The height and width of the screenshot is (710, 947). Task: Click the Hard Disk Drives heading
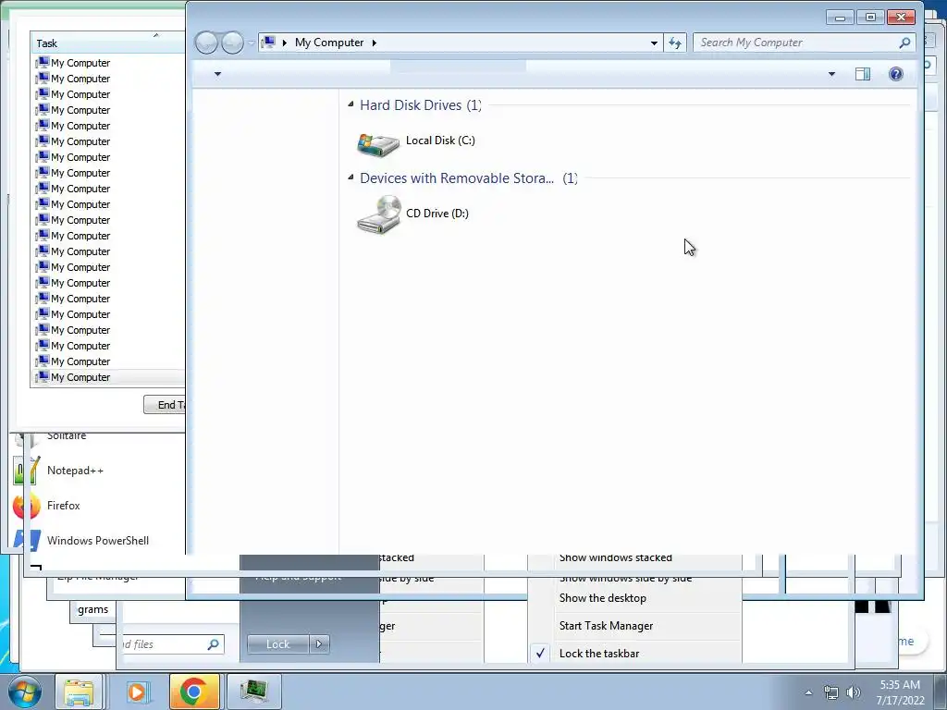pos(421,105)
